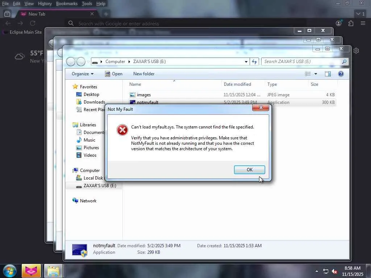Screen dimensions: 371x278
Task: Select ZAXAR'S USB (E:) in the navigation pane
Action: pyautogui.click(x=100, y=186)
